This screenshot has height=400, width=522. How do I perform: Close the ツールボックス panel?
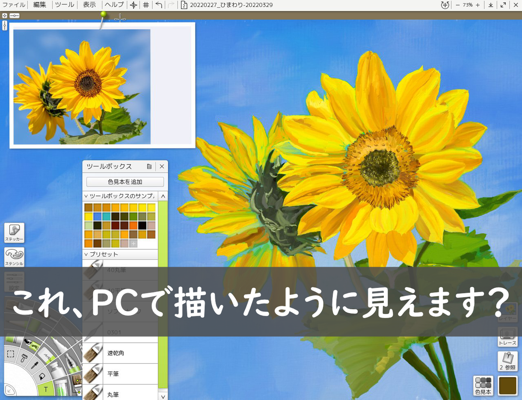coord(162,166)
